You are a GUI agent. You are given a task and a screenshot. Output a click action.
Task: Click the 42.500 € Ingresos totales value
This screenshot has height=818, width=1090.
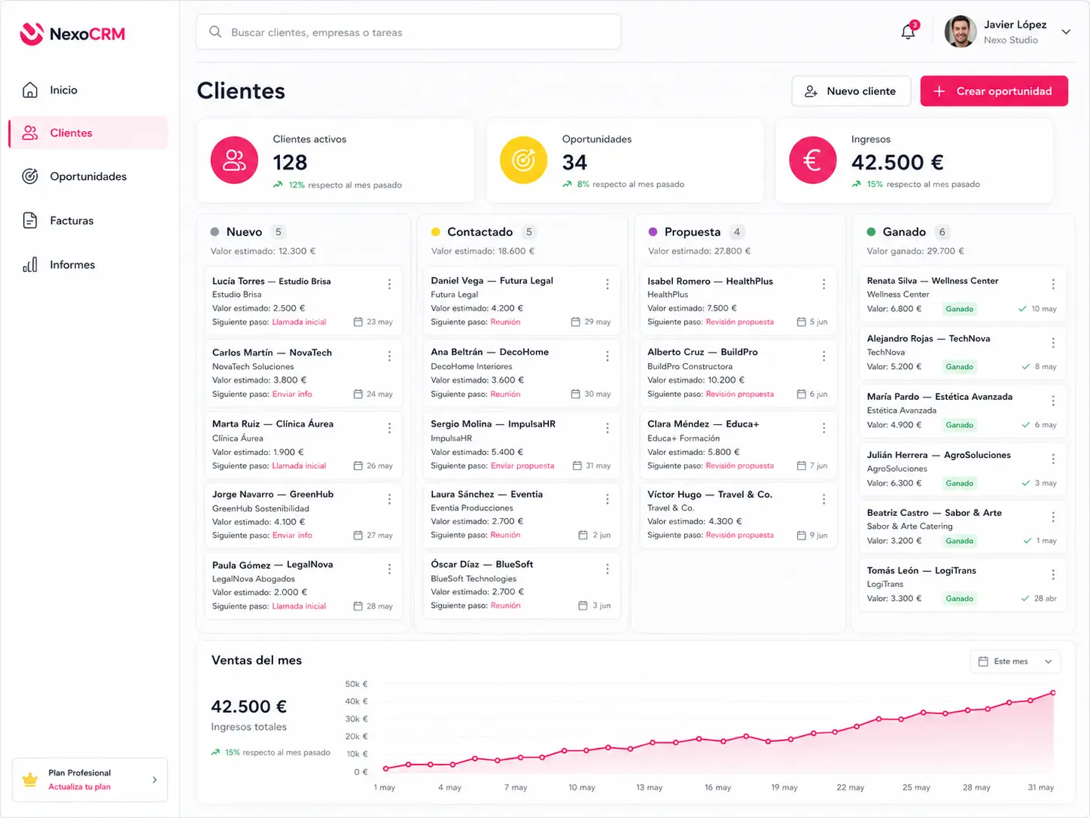tap(248, 707)
